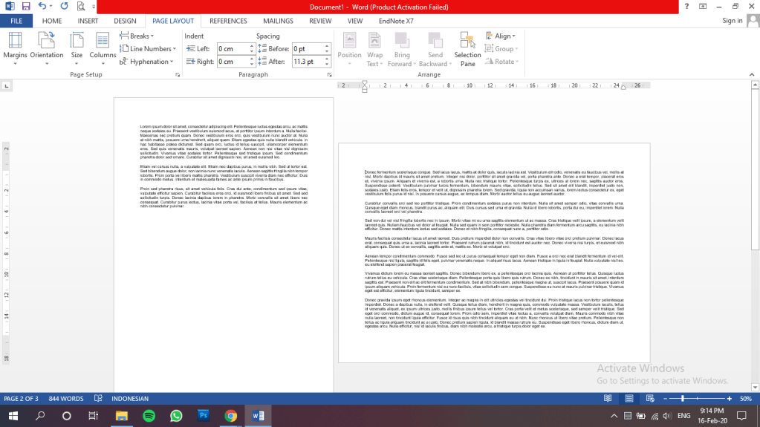
Task: Toggle Print Layout view in status bar
Action: point(628,399)
